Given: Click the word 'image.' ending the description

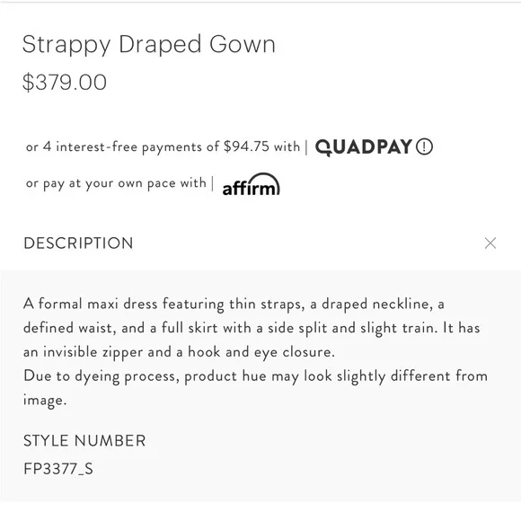Looking at the screenshot, I should tap(45, 401).
